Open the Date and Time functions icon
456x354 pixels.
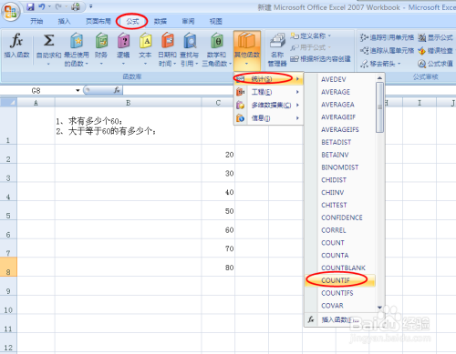tap(167, 40)
